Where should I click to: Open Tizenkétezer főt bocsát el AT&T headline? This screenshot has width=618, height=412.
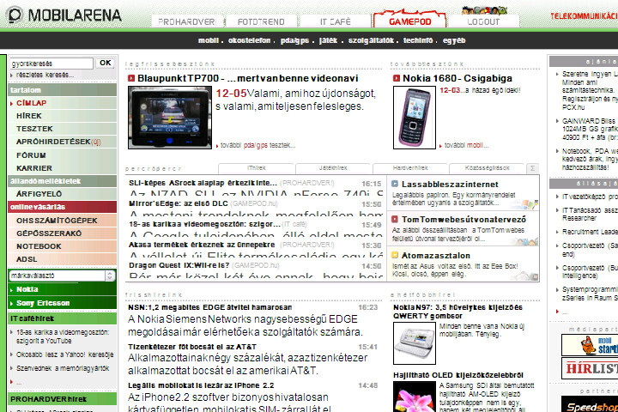pos(192,347)
